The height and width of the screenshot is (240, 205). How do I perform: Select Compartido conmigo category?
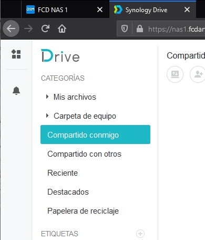tap(95, 135)
